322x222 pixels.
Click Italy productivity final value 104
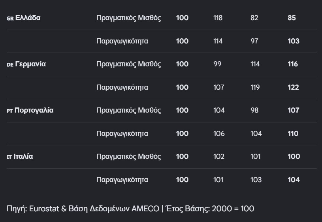[294, 180]
